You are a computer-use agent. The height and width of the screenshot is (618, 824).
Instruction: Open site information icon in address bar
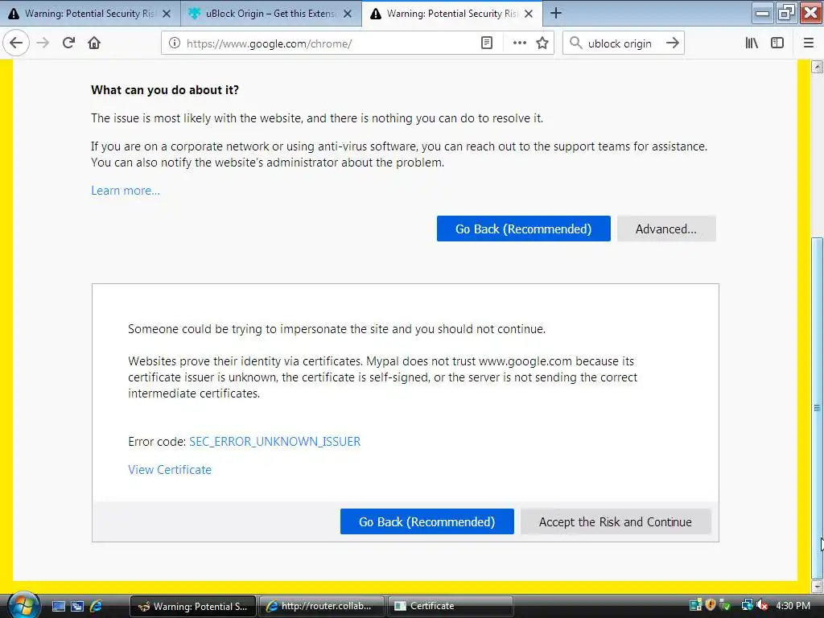(175, 43)
